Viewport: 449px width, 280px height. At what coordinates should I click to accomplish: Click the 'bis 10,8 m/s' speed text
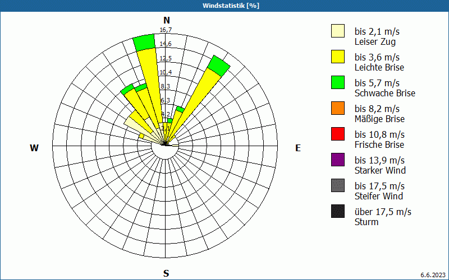pos(379,134)
